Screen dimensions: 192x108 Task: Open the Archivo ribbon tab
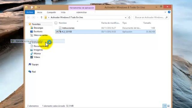30,12
